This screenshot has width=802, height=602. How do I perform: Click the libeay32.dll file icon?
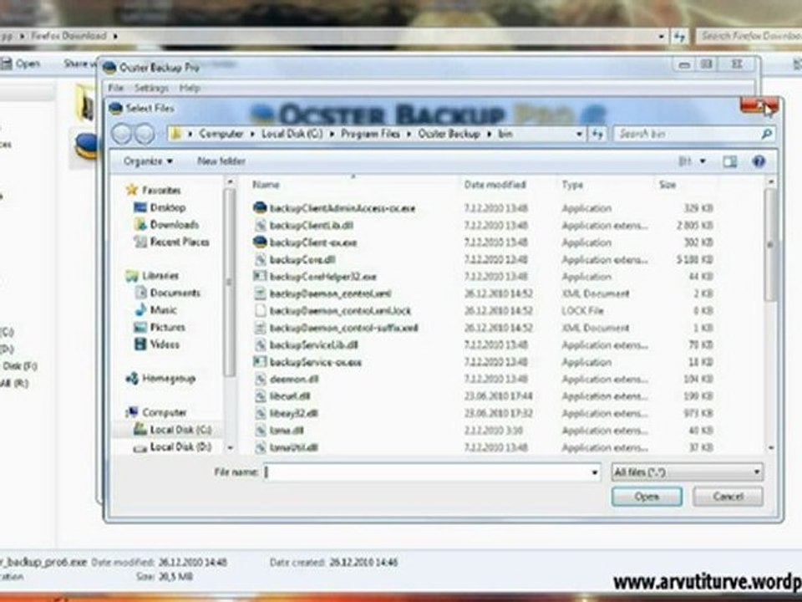click(261, 413)
